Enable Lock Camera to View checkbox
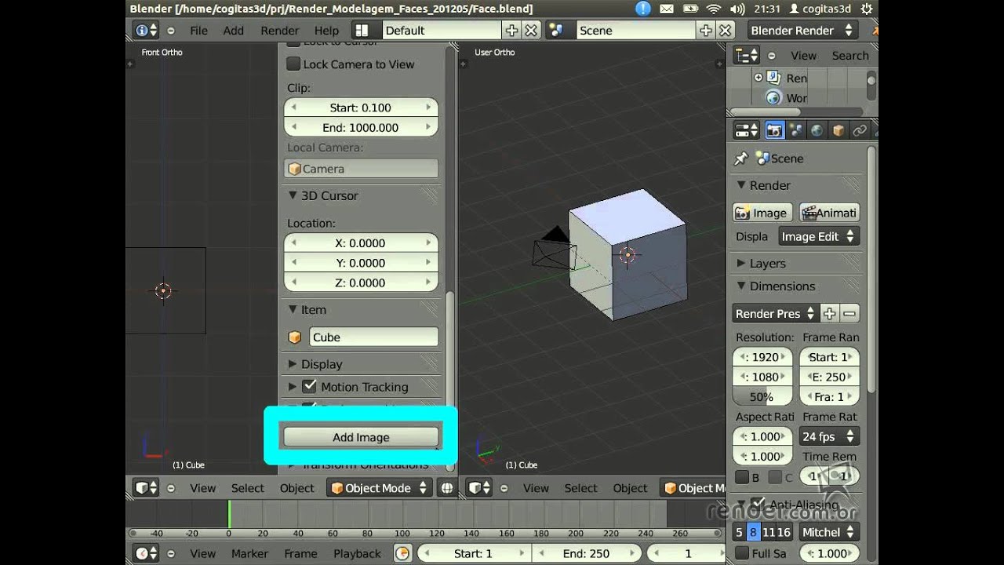 294,64
